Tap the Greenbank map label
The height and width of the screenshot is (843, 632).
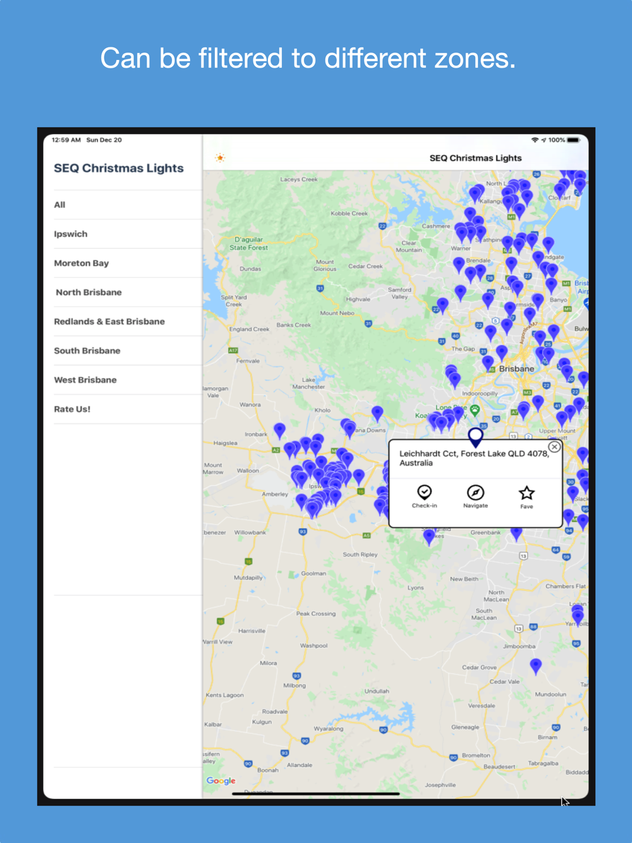tap(485, 533)
